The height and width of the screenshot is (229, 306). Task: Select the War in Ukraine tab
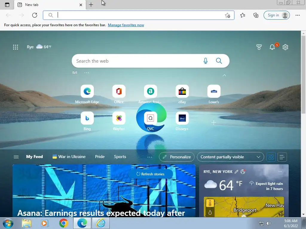click(69, 157)
